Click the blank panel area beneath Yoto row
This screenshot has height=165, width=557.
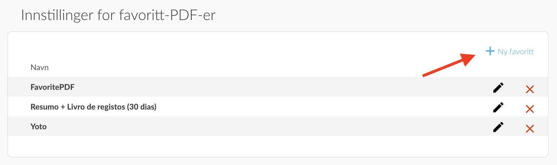click(x=278, y=146)
